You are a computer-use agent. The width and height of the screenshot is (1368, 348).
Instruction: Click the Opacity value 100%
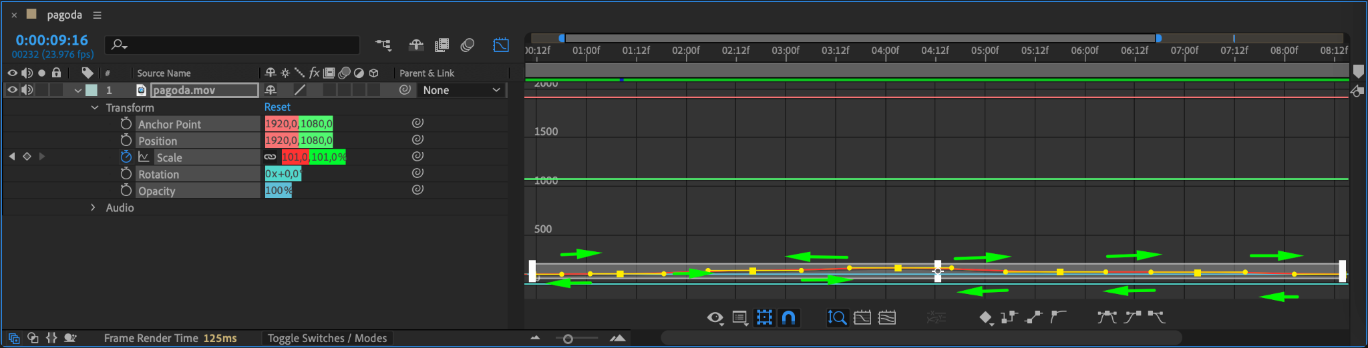[279, 191]
